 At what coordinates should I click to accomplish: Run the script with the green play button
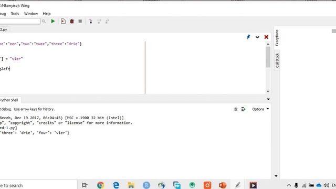[x=52, y=21]
